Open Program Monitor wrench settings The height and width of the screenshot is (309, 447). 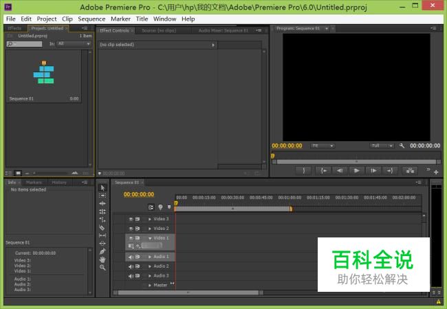pos(402,146)
